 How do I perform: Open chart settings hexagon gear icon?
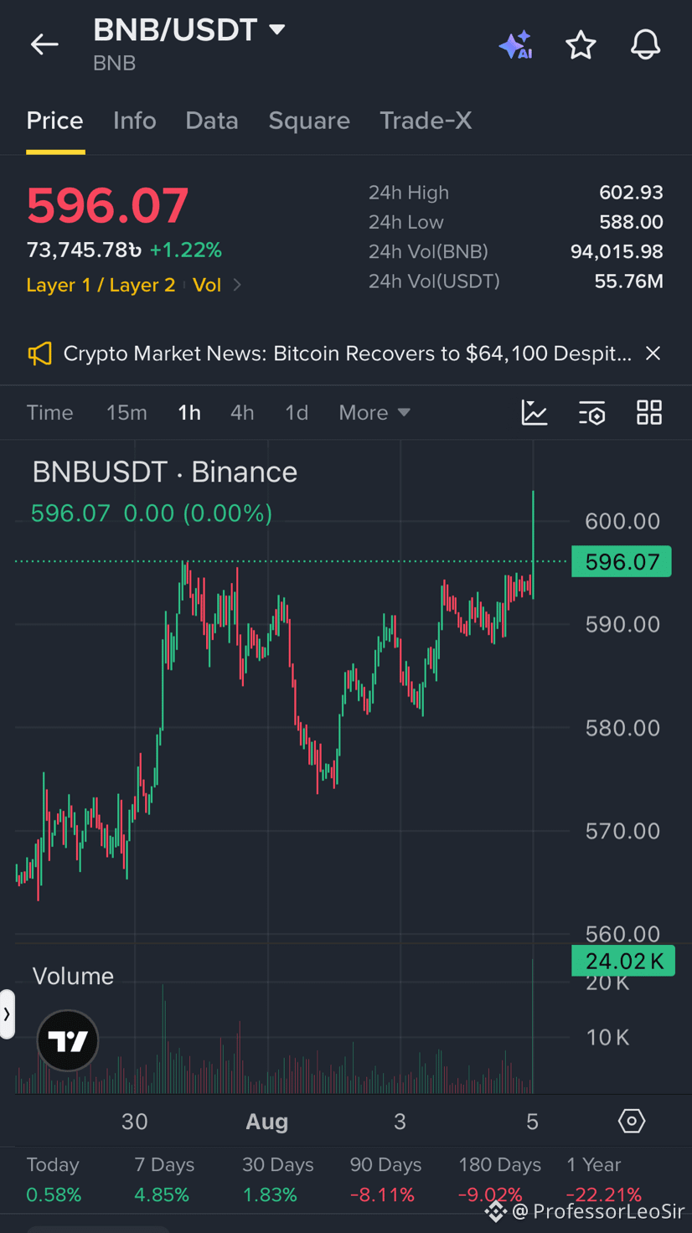coord(632,1121)
